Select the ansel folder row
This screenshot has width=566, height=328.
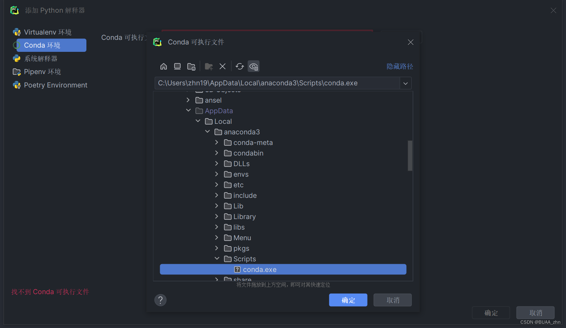[x=283, y=100]
